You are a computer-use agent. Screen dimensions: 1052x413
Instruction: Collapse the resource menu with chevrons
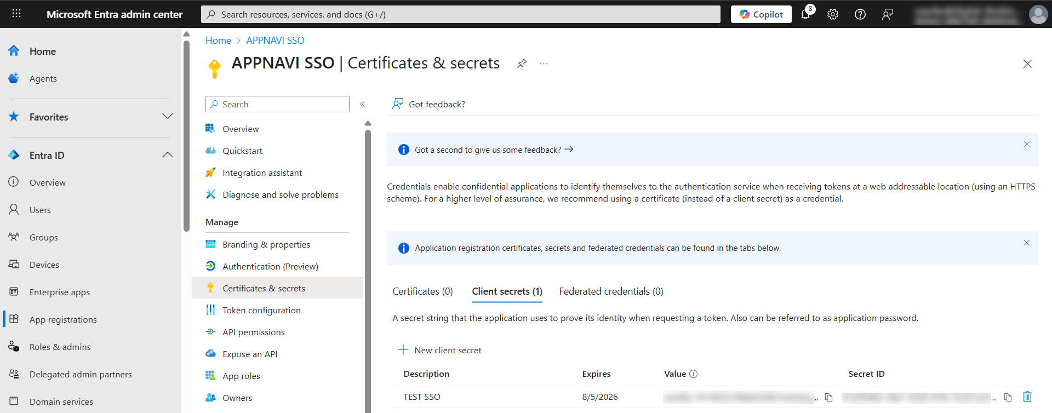(362, 104)
